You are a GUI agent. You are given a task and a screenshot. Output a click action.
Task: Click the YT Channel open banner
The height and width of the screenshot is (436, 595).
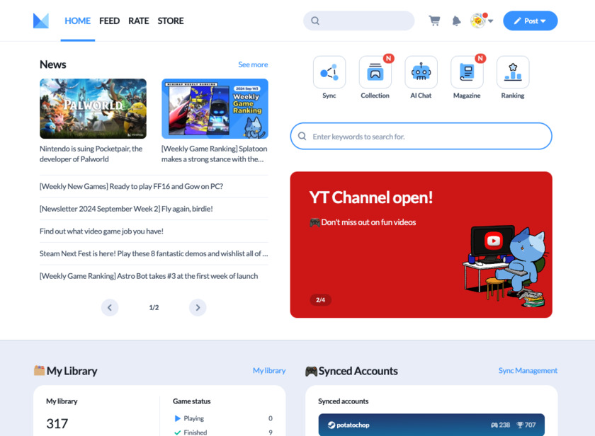coord(421,244)
